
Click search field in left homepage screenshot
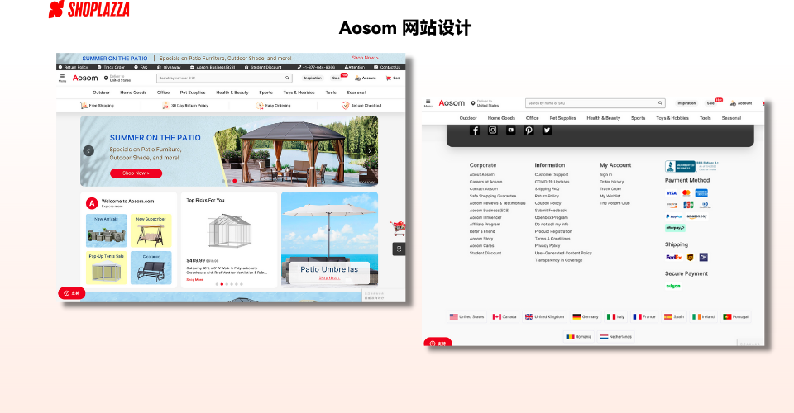[x=224, y=78]
